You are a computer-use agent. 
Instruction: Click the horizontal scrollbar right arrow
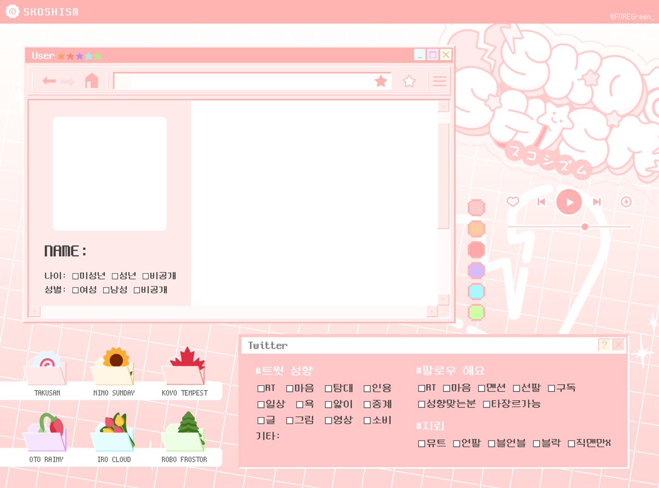coord(432,311)
